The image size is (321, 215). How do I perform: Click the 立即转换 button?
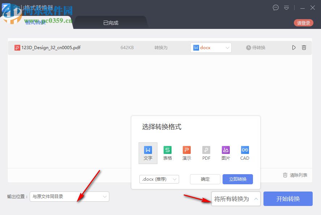[x=238, y=179]
